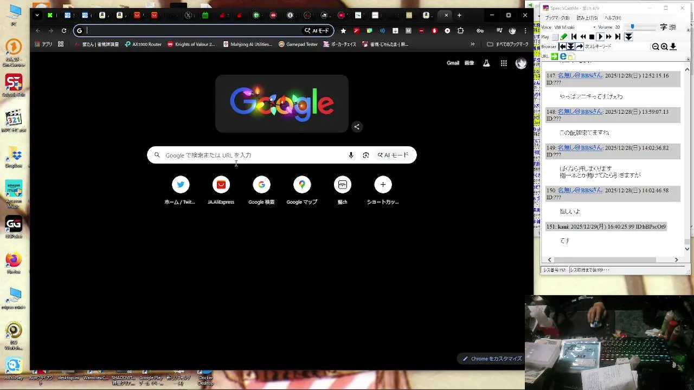This screenshot has height=390, width=694.
Task: Open the JA.AliExpress shortcut
Action: click(x=221, y=191)
